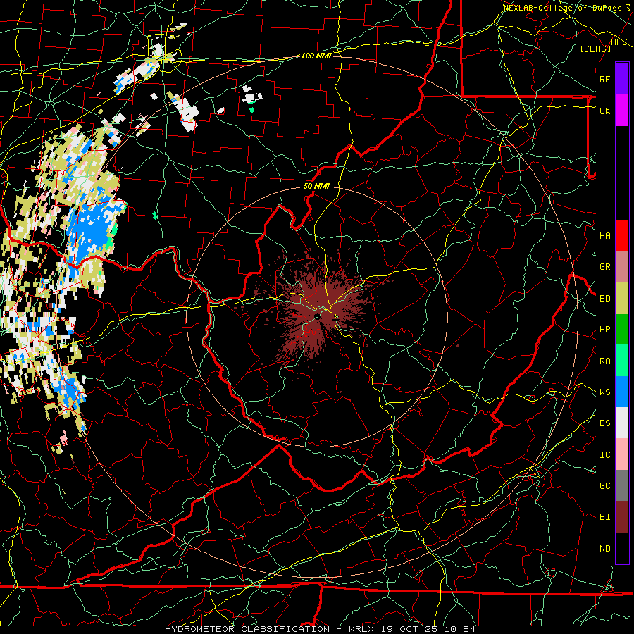The width and height of the screenshot is (634, 634).
Task: Click the RF purple legend swatch
Action: point(622,79)
